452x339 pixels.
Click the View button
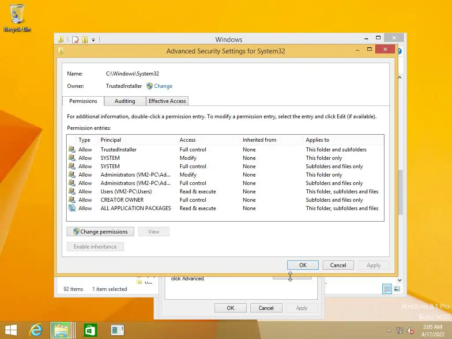(x=154, y=231)
